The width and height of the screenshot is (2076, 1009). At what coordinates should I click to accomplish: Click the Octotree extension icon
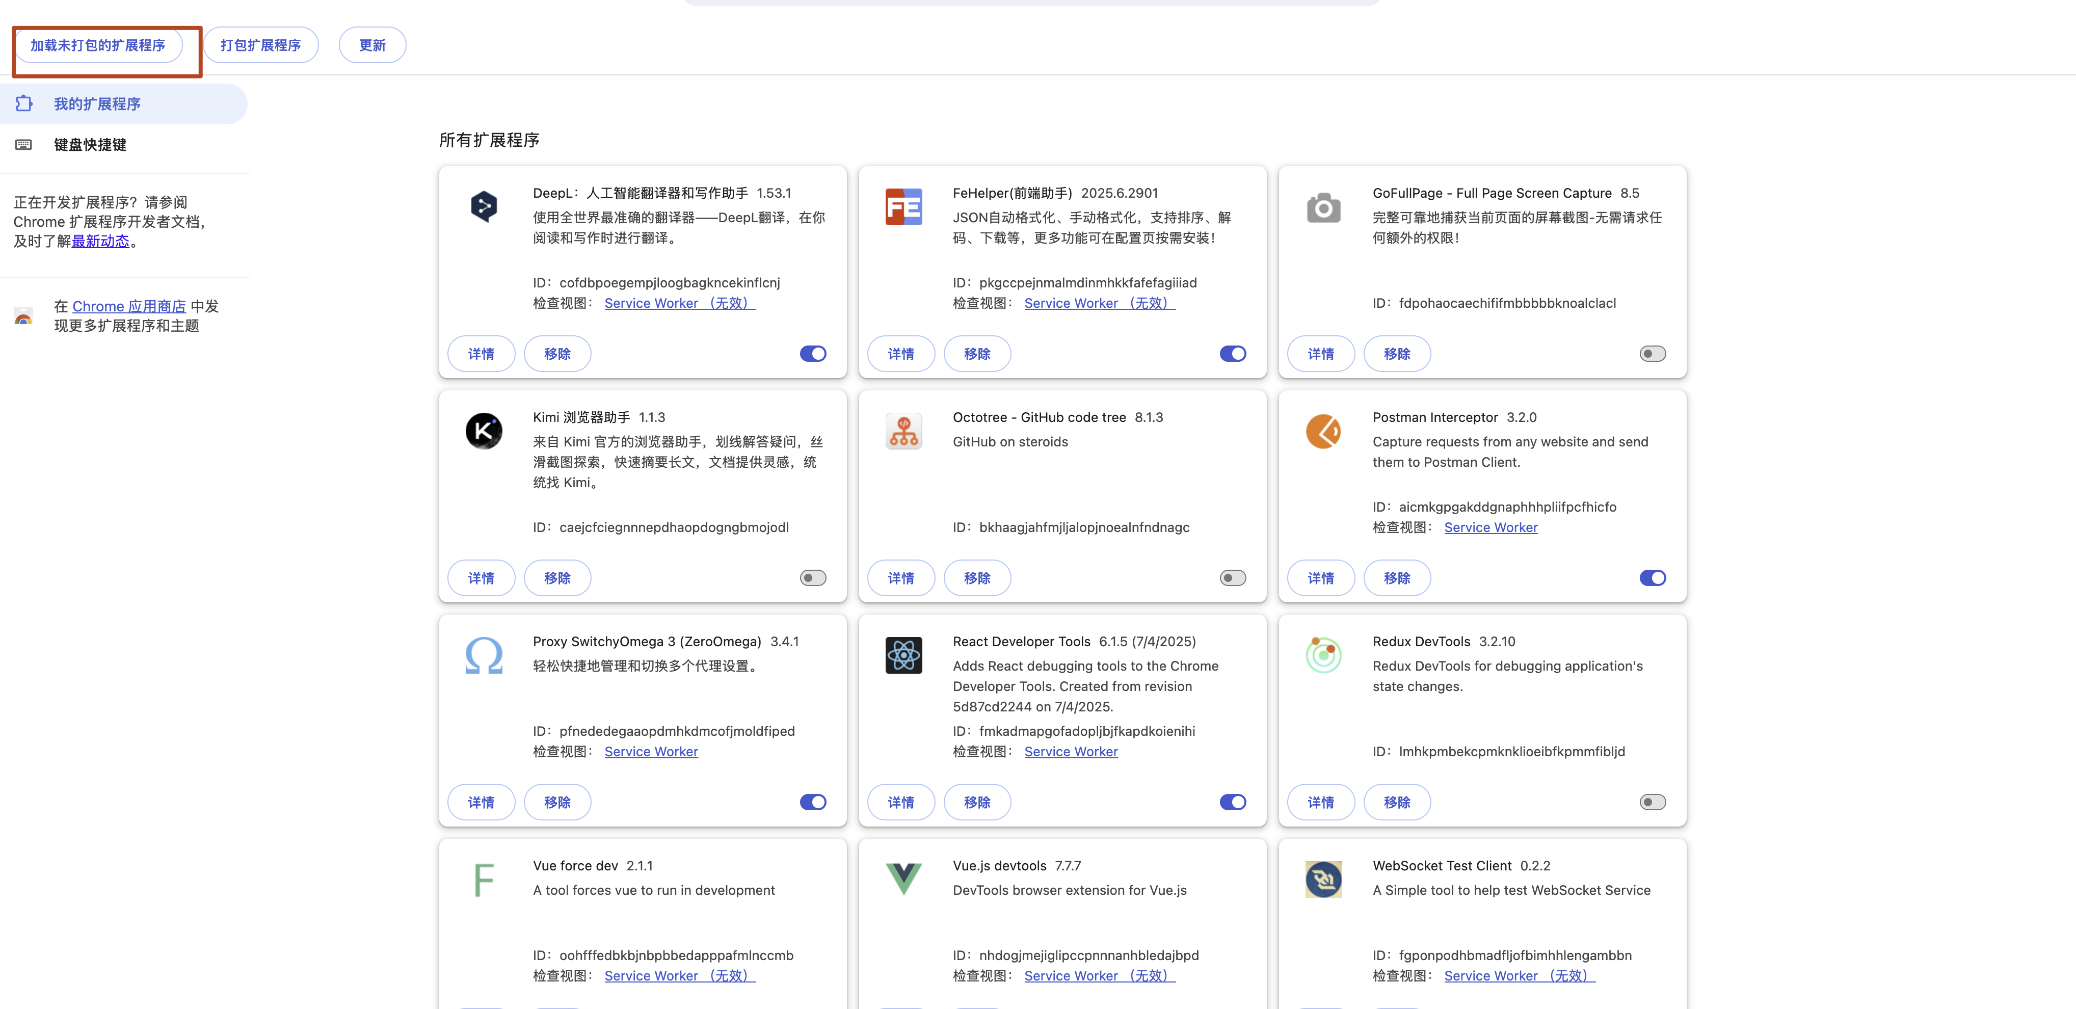point(903,431)
